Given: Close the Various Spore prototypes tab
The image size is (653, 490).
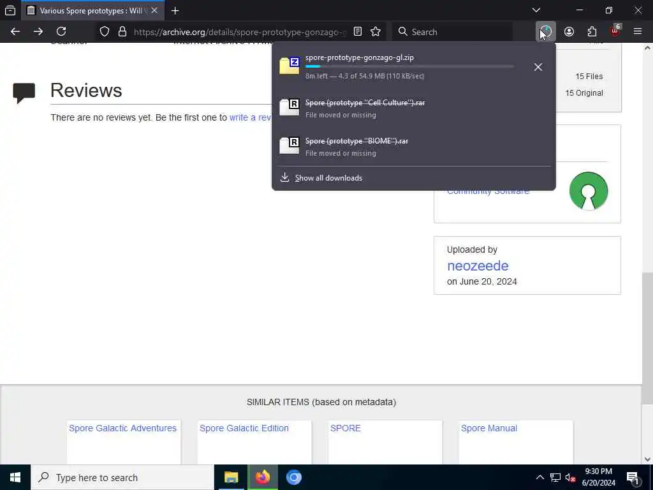Looking at the screenshot, I should 154,10.
